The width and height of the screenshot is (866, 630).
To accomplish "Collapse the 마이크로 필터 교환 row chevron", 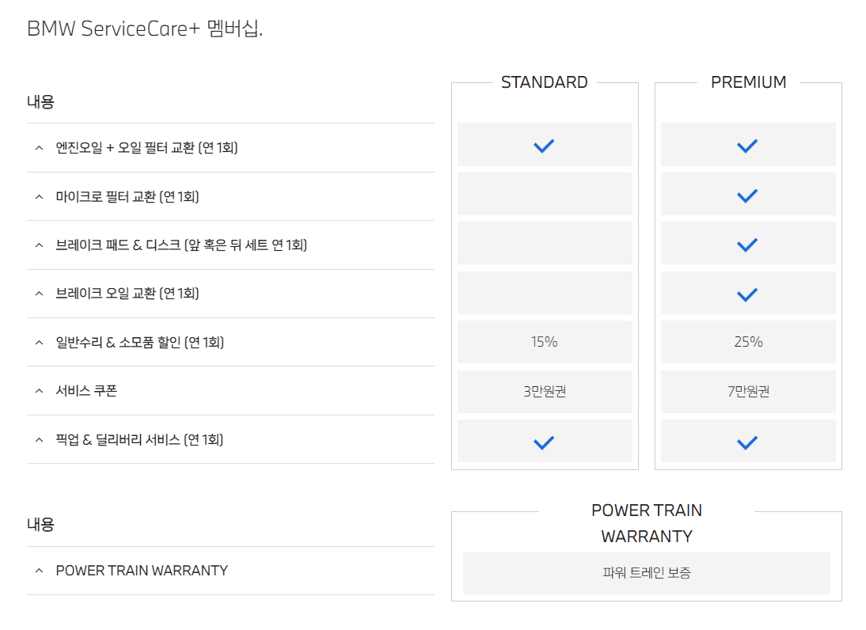I will point(39,196).
